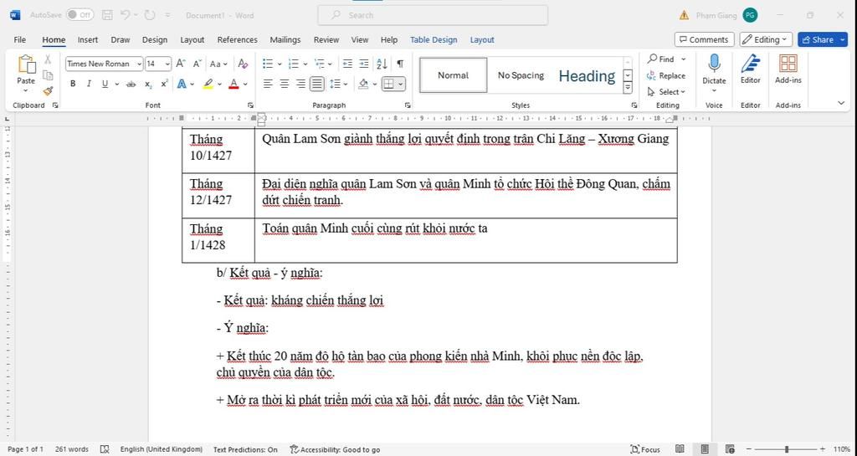The height and width of the screenshot is (456, 857).
Task: Apply the Heading style
Action: click(x=587, y=75)
